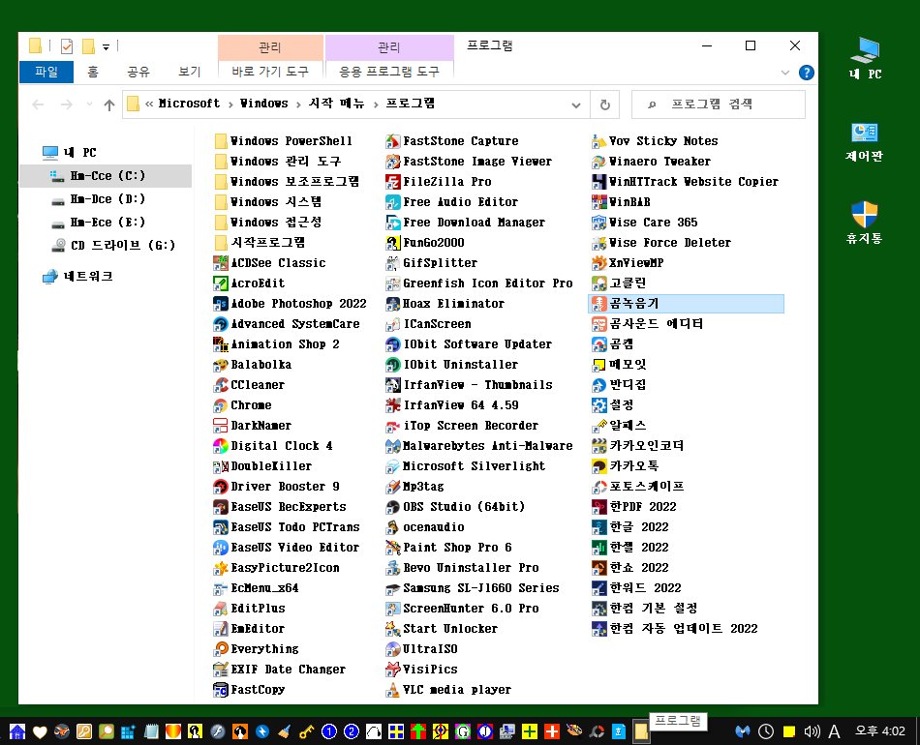Click the taskbar volume speaker icon
The width and height of the screenshot is (920, 745).
812,730
